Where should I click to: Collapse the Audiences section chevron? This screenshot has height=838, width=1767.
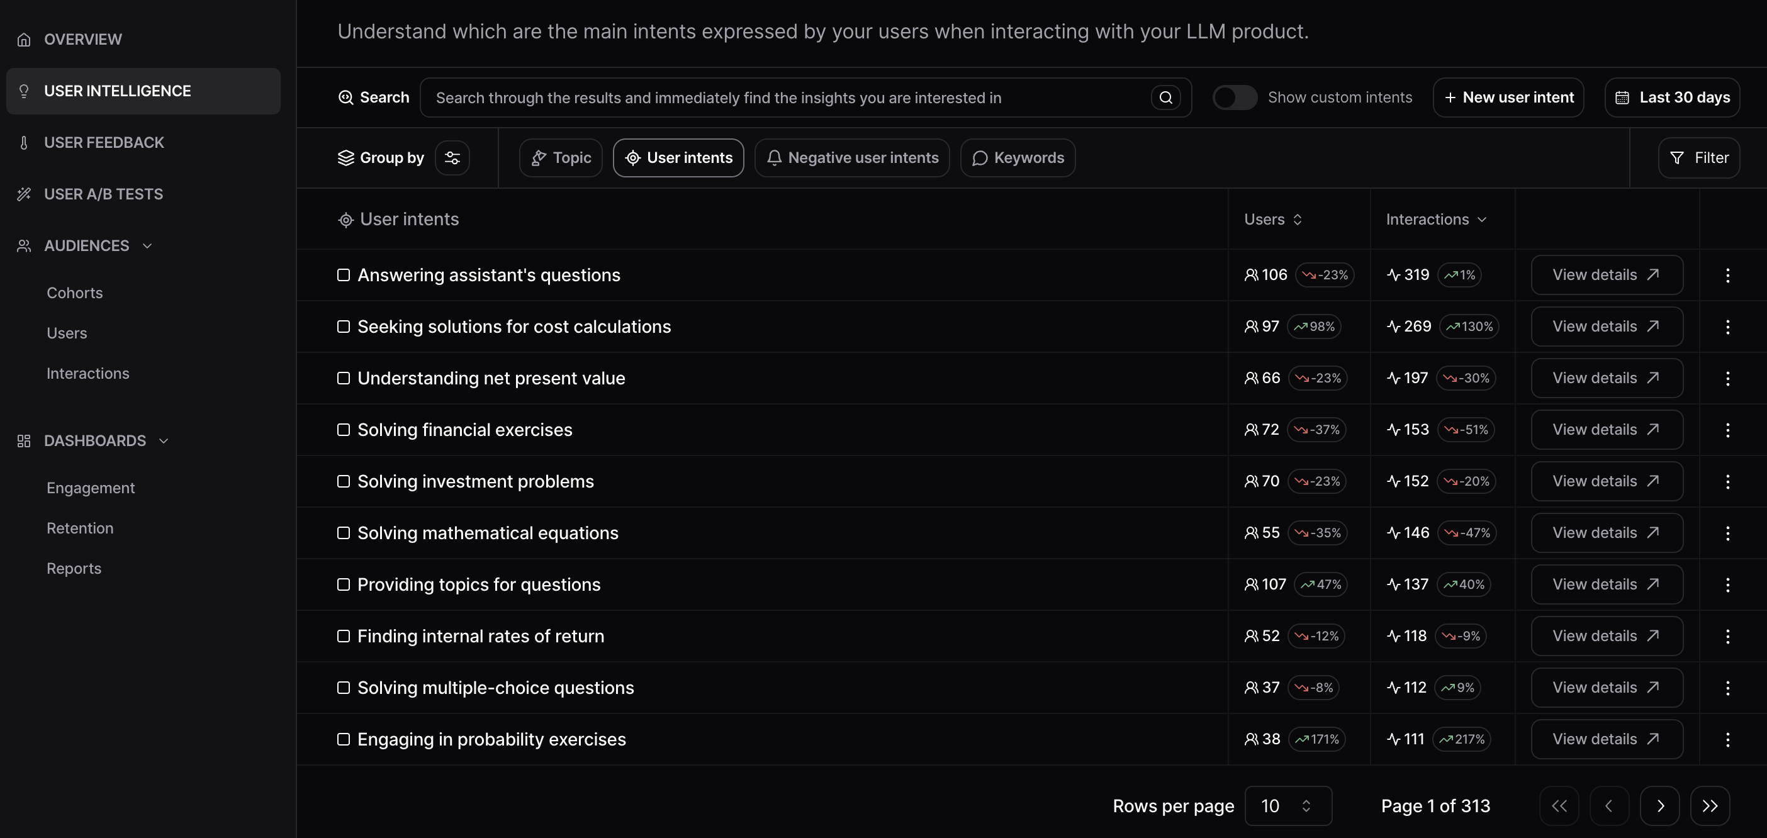tap(147, 246)
